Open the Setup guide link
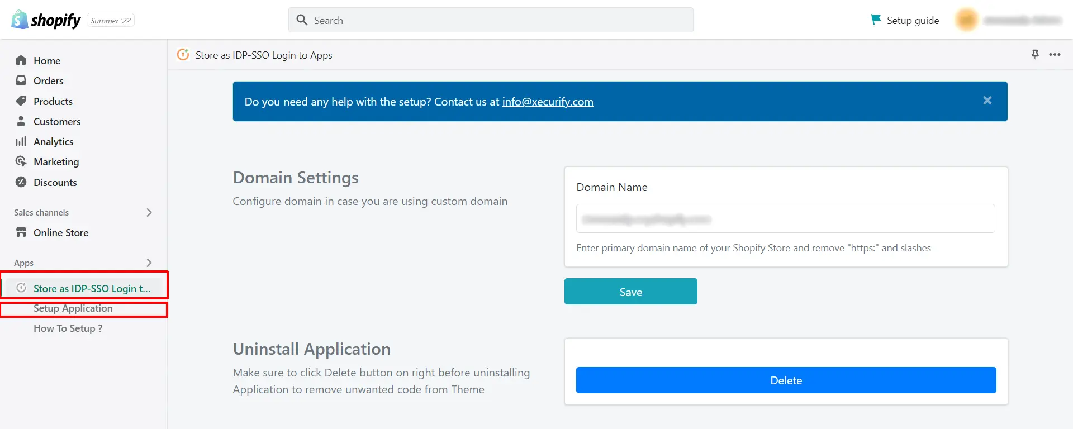Image resolution: width=1073 pixels, height=429 pixels. (913, 20)
